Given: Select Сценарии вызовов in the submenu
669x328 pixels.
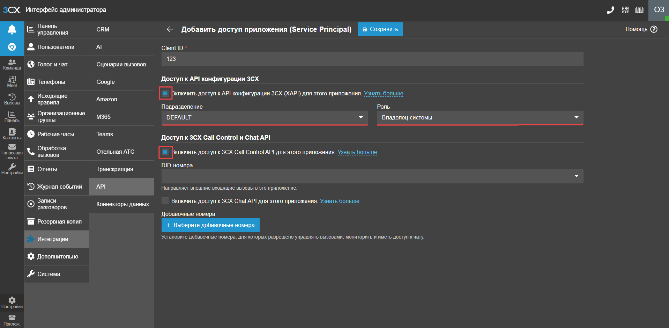Looking at the screenshot, I should [x=121, y=64].
